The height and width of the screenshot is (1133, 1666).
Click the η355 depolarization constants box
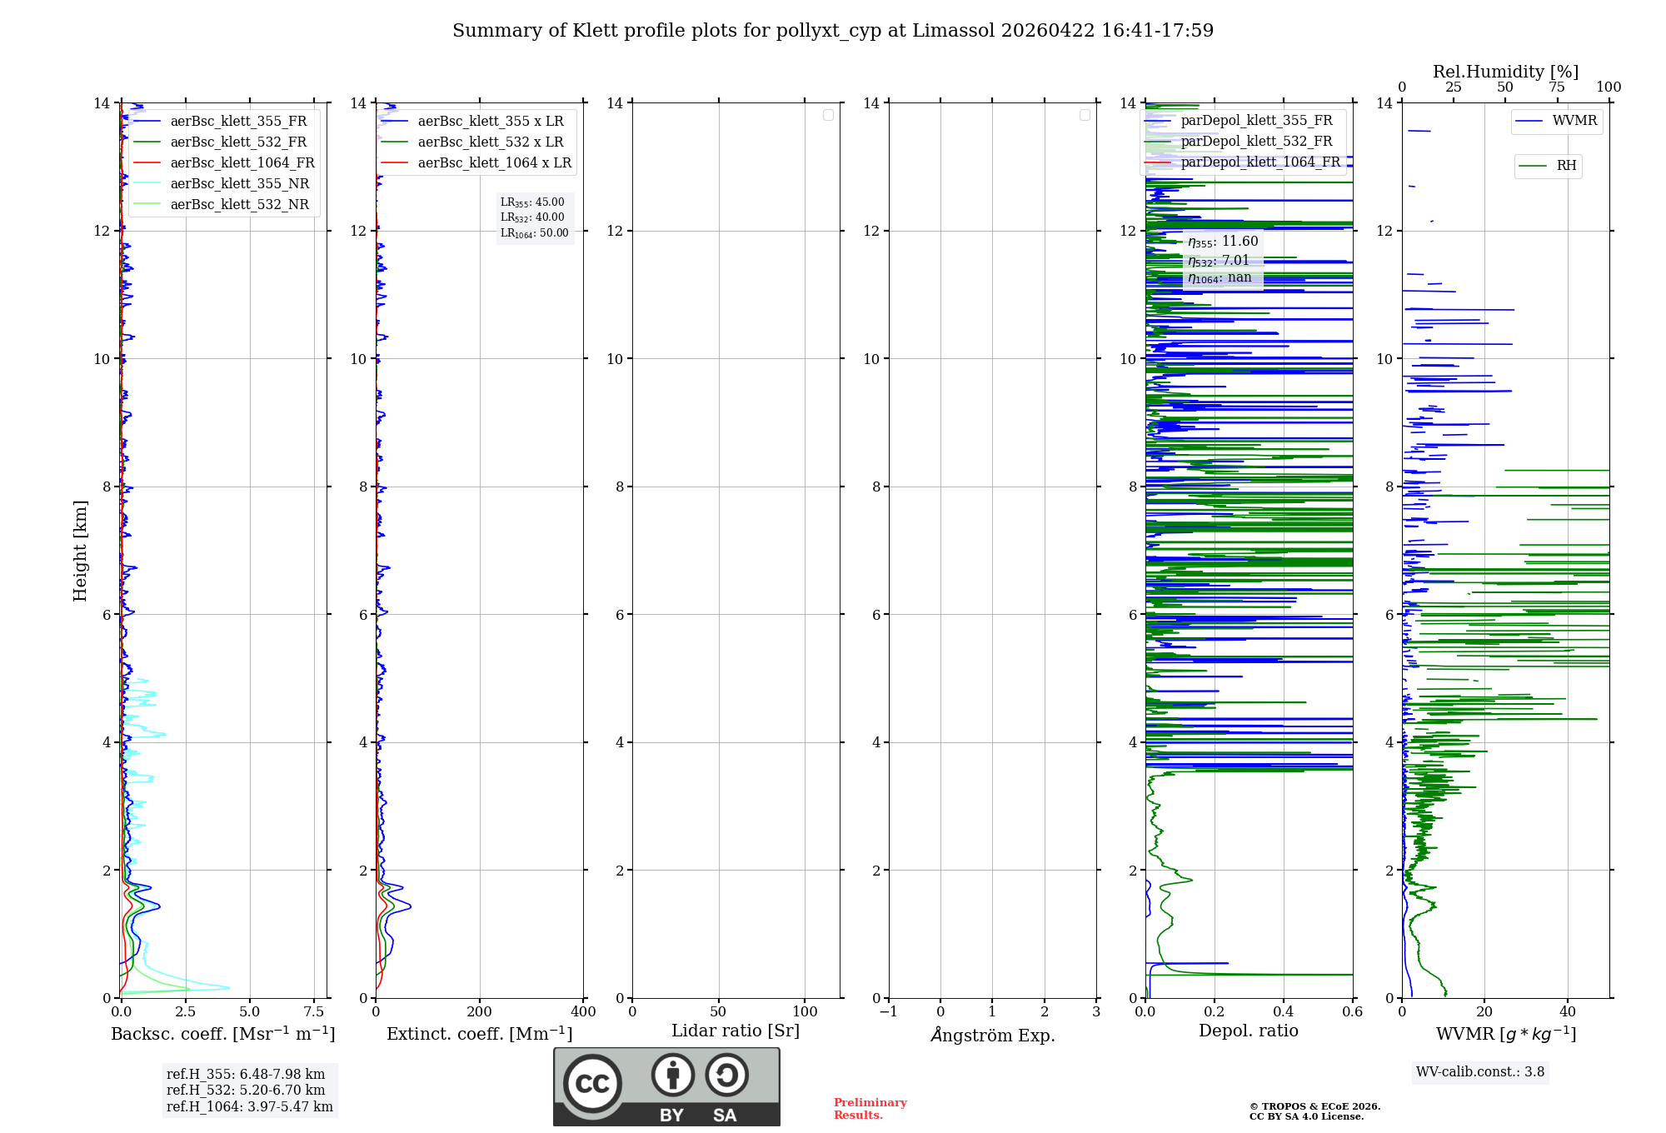coord(1223,259)
